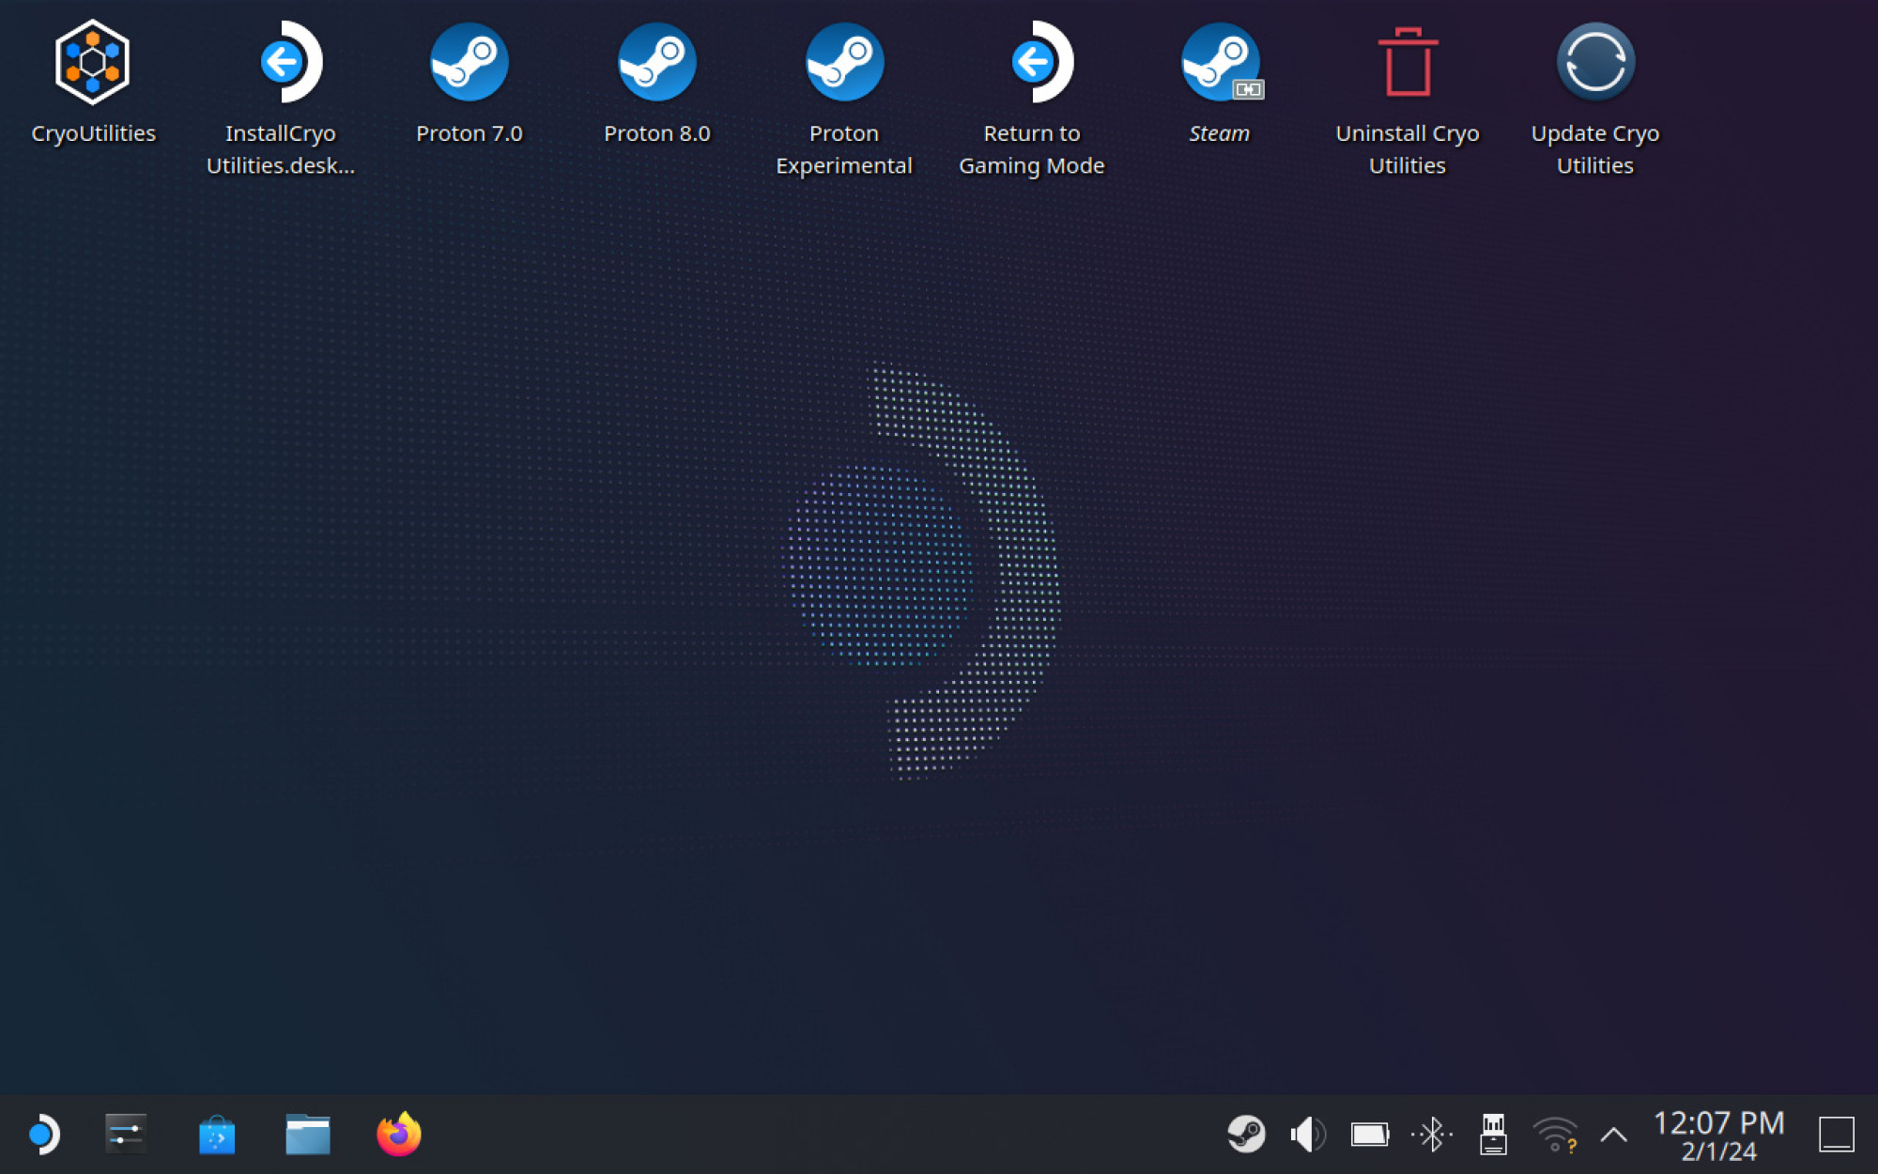Click the Steam tray icon
This screenshot has height=1174, width=1878.
[1246, 1135]
